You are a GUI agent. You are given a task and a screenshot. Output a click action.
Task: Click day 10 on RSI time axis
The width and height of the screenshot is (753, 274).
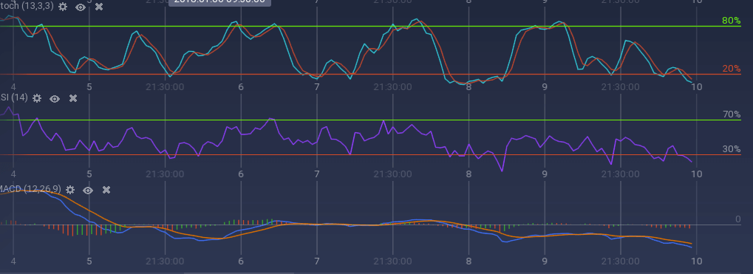[x=697, y=174]
